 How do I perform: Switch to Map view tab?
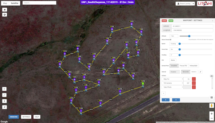point(5,3)
